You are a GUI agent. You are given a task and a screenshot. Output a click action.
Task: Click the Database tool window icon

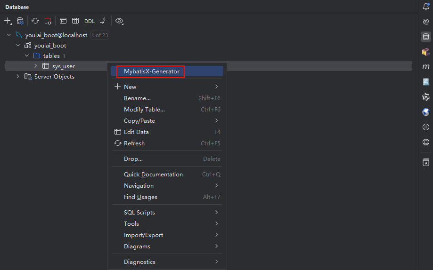pyautogui.click(x=426, y=37)
